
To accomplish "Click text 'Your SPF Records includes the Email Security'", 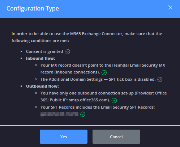I will (85, 107).
